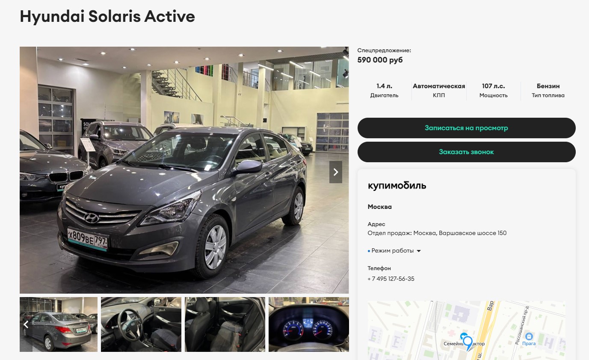Open the Режим работы working hours section
The width and height of the screenshot is (589, 360).
[x=393, y=251]
